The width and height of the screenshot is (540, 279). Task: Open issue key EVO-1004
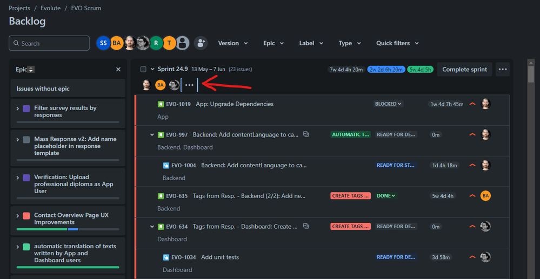point(184,165)
